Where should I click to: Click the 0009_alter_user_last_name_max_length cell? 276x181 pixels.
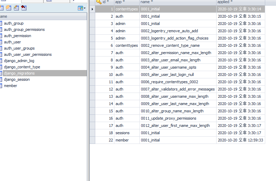178,104
